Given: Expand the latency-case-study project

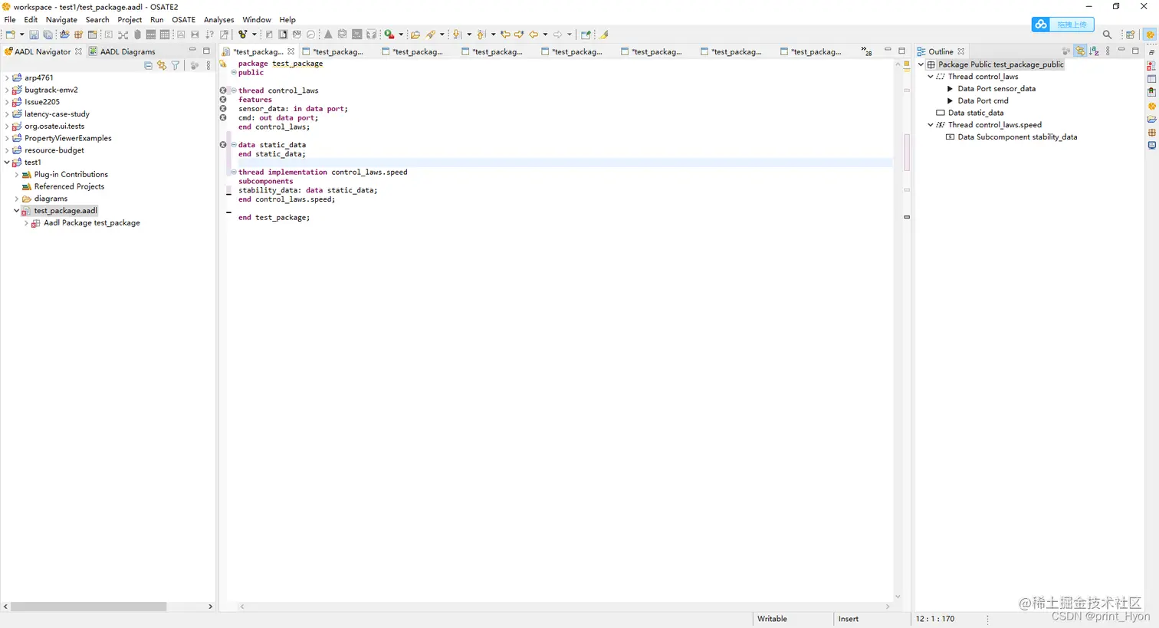Looking at the screenshot, I should [x=7, y=113].
